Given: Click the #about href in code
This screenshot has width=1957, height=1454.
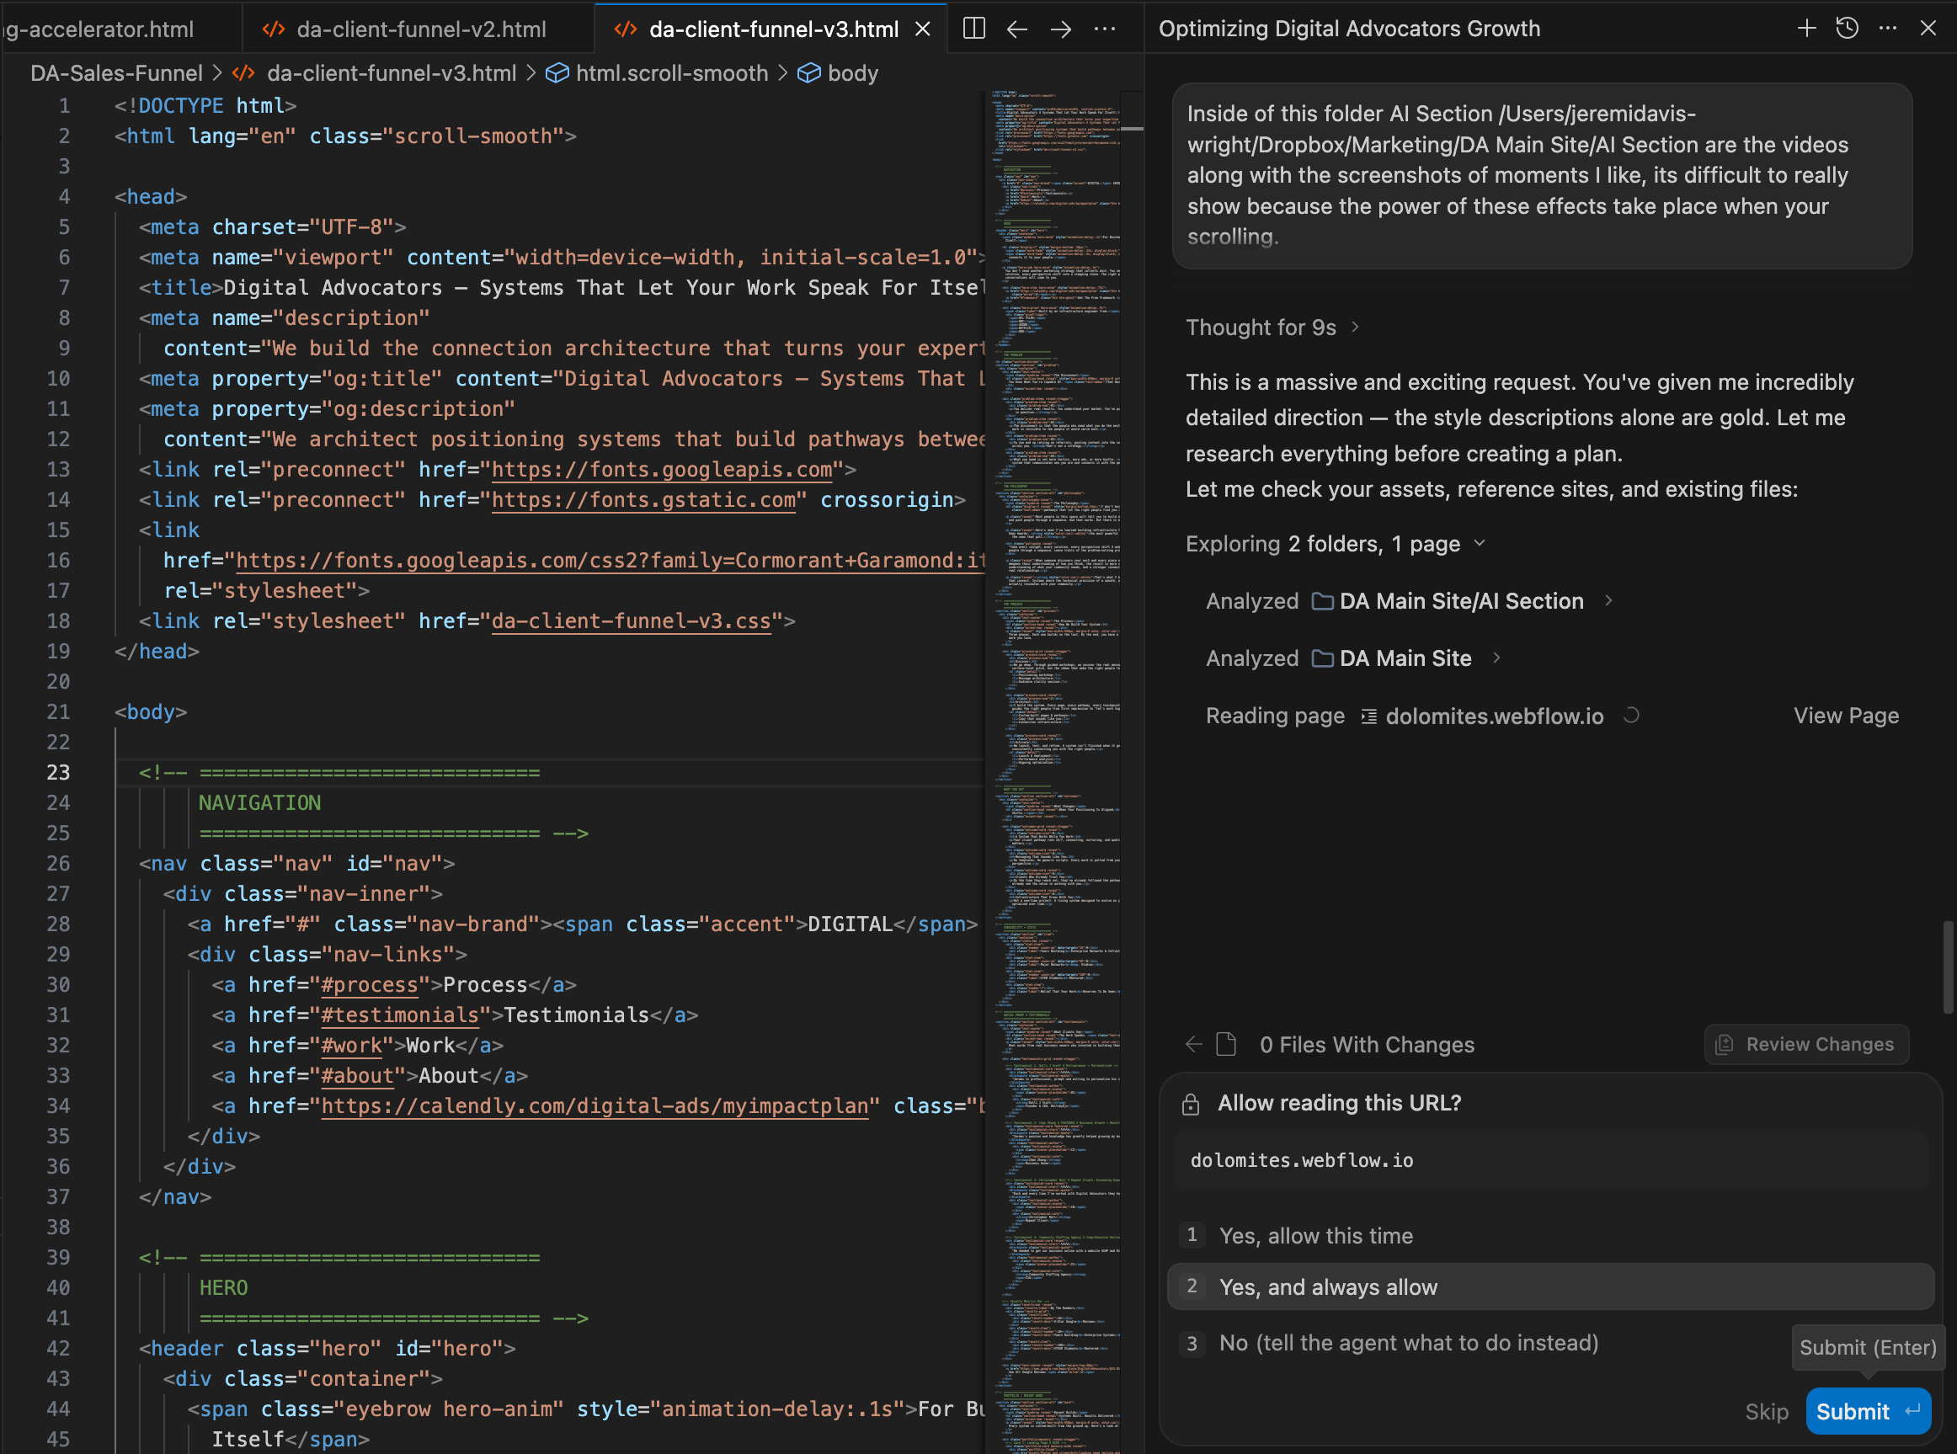Looking at the screenshot, I should coord(357,1075).
